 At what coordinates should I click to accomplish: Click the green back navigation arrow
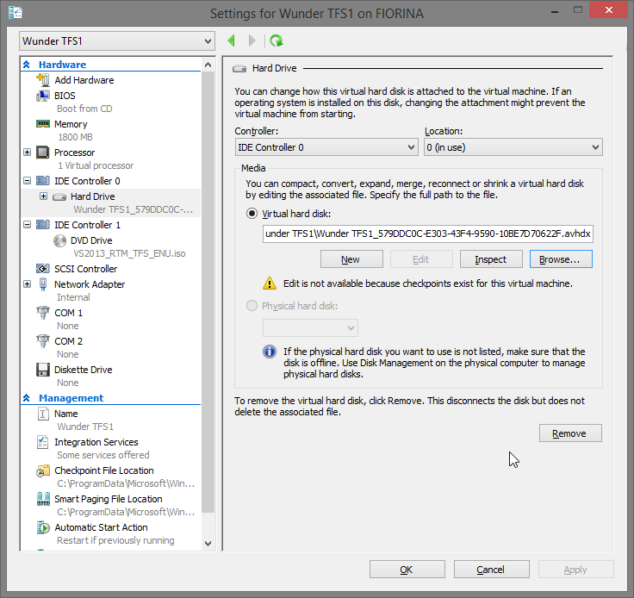tap(231, 40)
